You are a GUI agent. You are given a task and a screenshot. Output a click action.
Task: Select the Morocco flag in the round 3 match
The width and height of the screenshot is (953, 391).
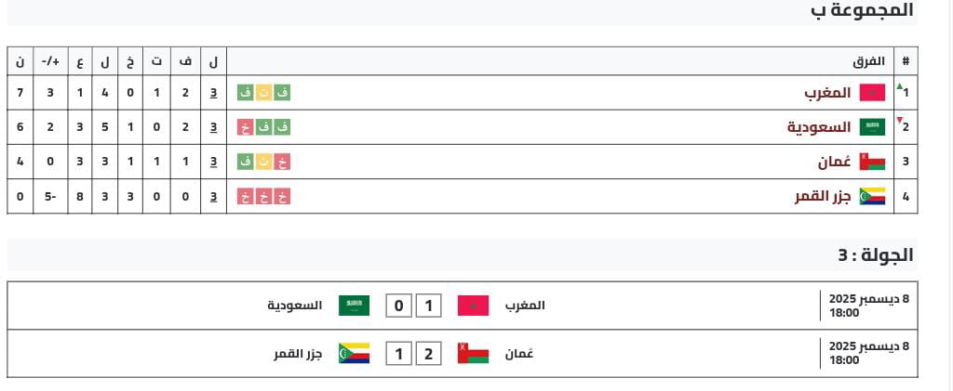coord(473,306)
